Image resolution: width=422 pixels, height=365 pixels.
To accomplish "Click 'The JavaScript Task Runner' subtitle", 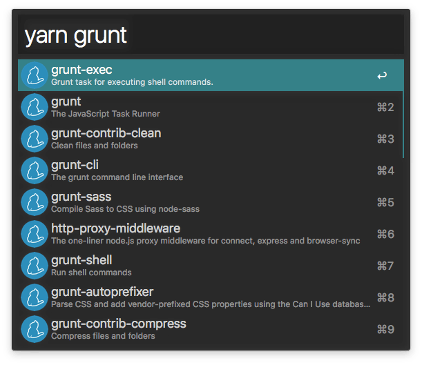I will coord(106,114).
